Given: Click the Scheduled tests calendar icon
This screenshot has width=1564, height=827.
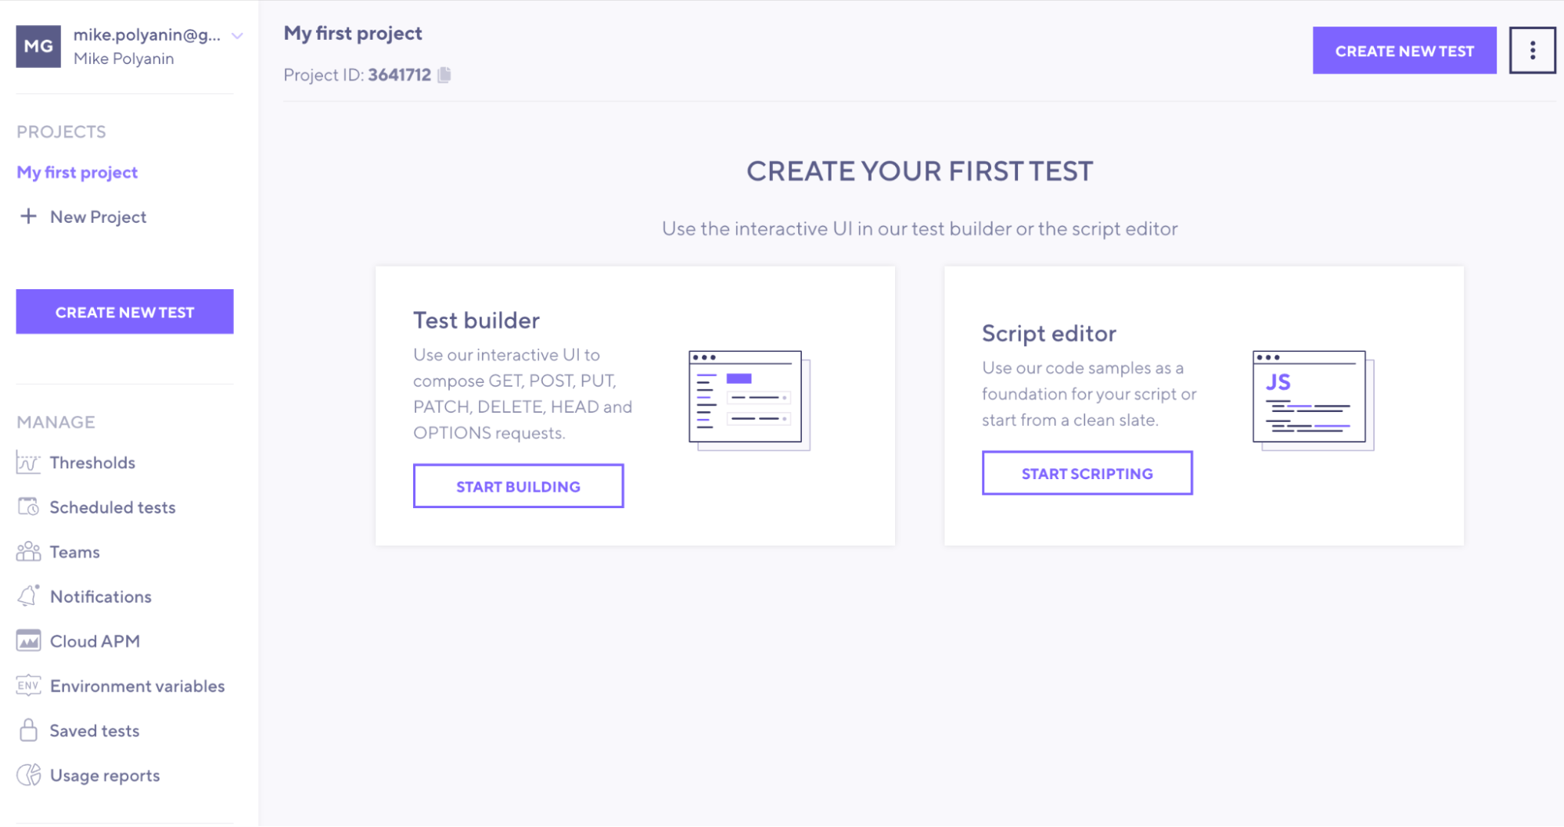Looking at the screenshot, I should [x=28, y=507].
